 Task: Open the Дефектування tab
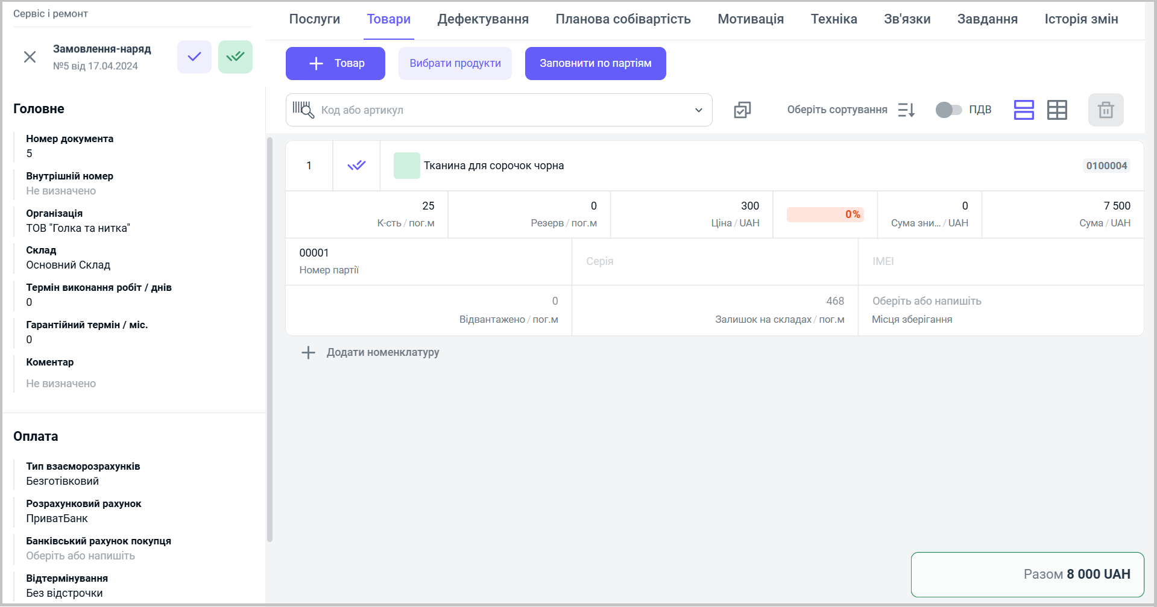[483, 19]
